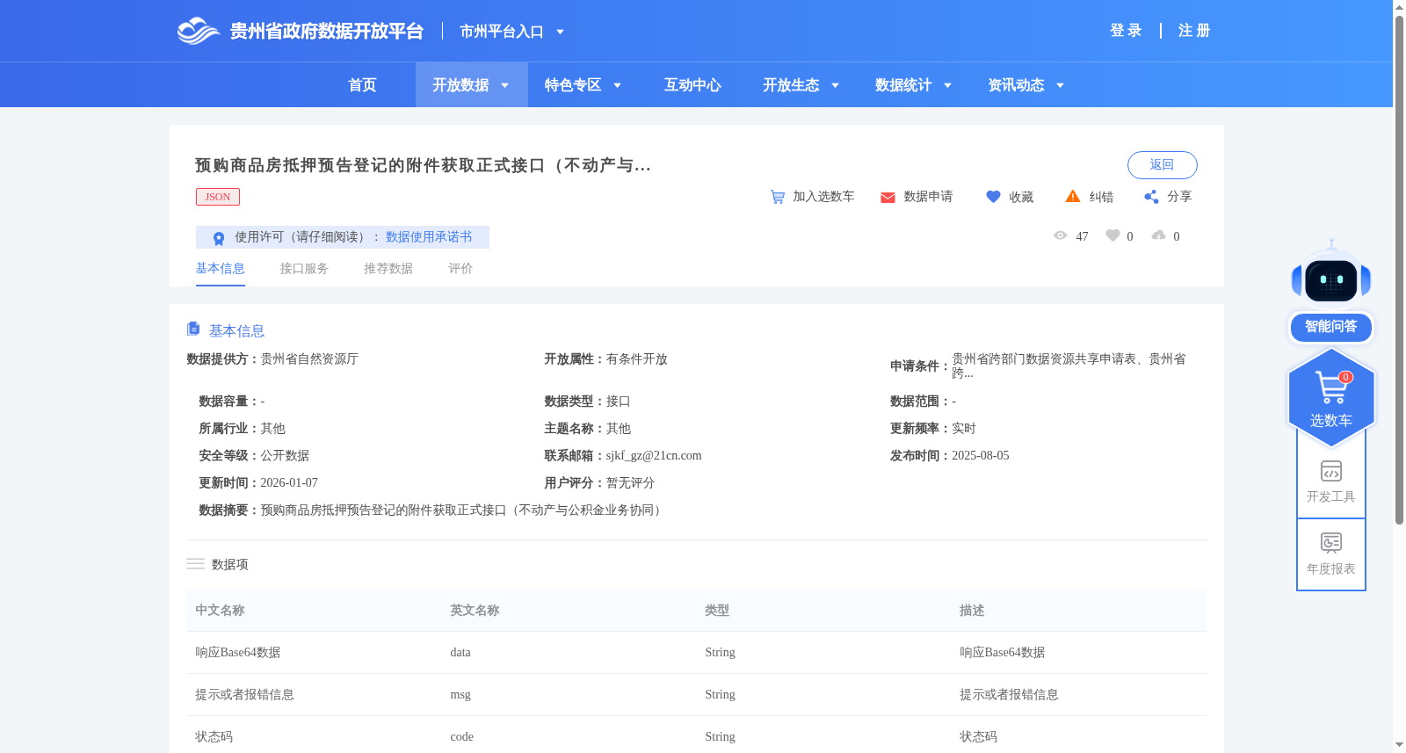Click the 'msg' English name cell
Screen dimensions: 1406x753
click(460, 695)
